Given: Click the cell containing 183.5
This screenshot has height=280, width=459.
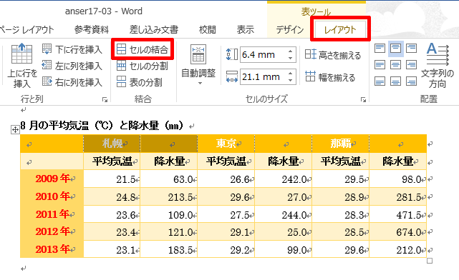Looking at the screenshot, I should 169,249.
